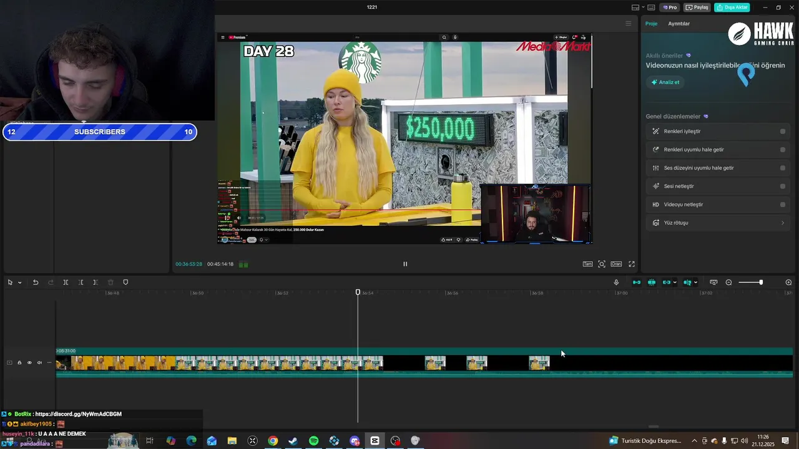Click the total duration 00:45:14:18
Screen dimensions: 799x449
(220, 264)
